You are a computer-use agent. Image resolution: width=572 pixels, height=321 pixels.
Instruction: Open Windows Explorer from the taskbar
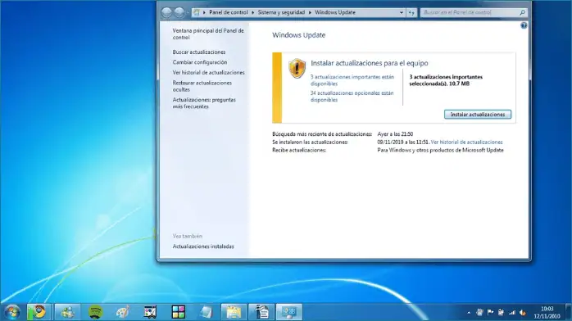[234, 312]
